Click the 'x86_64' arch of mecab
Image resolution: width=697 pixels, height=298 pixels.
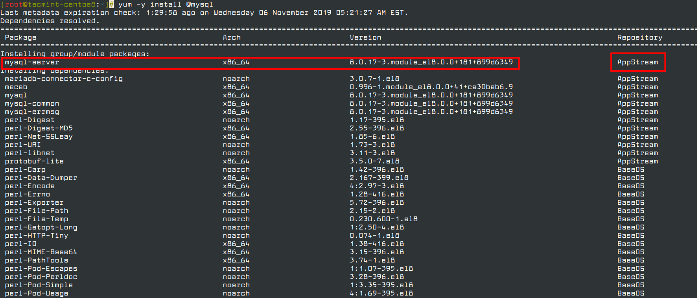point(236,87)
